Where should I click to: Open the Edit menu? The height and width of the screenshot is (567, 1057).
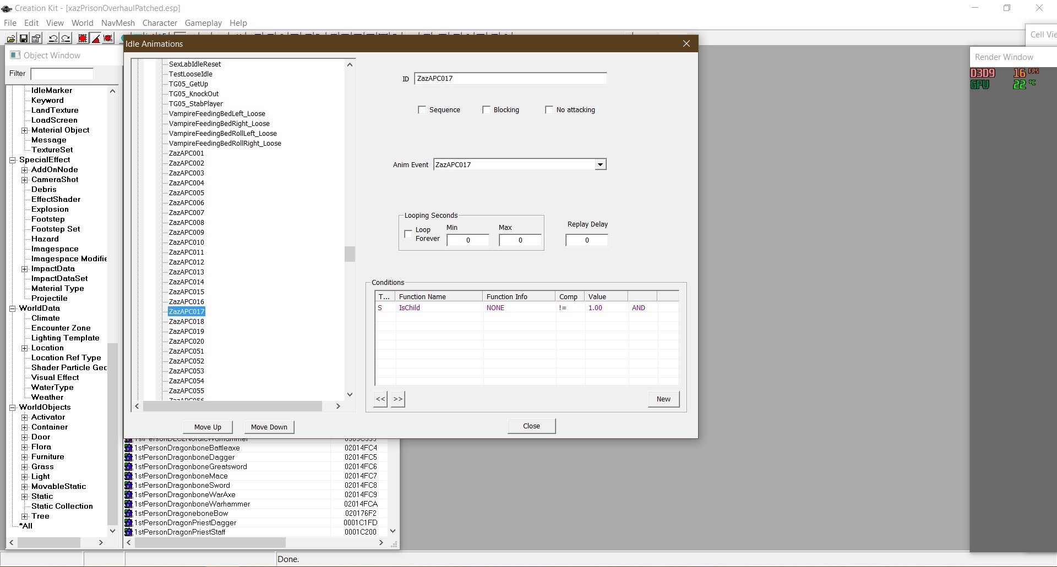[31, 23]
